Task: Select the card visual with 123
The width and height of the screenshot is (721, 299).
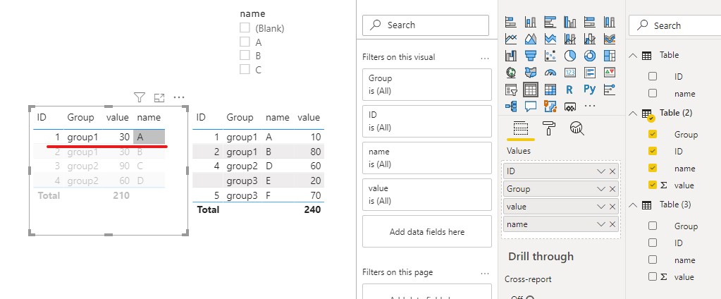Action: point(570,73)
